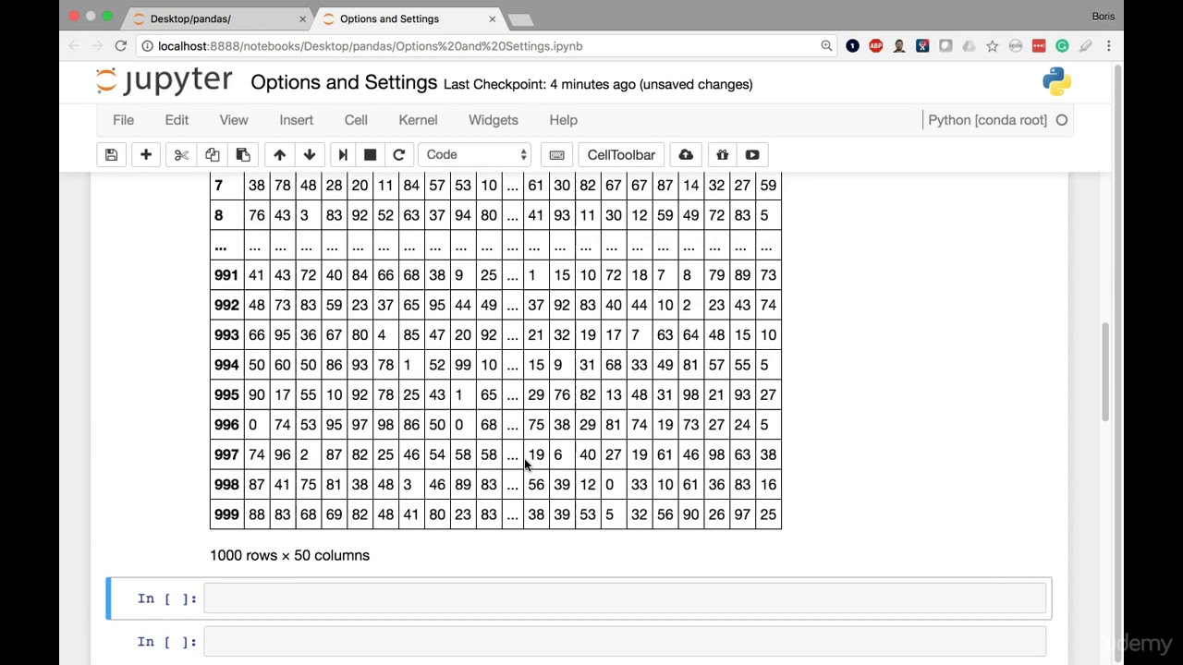Click the AdBlock Plus extension icon
1183x665 pixels.
tap(876, 46)
